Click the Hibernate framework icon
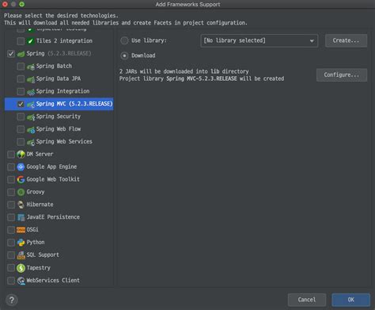The image size is (375, 310). (21, 205)
